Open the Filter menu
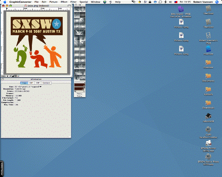 (x=74, y=2)
